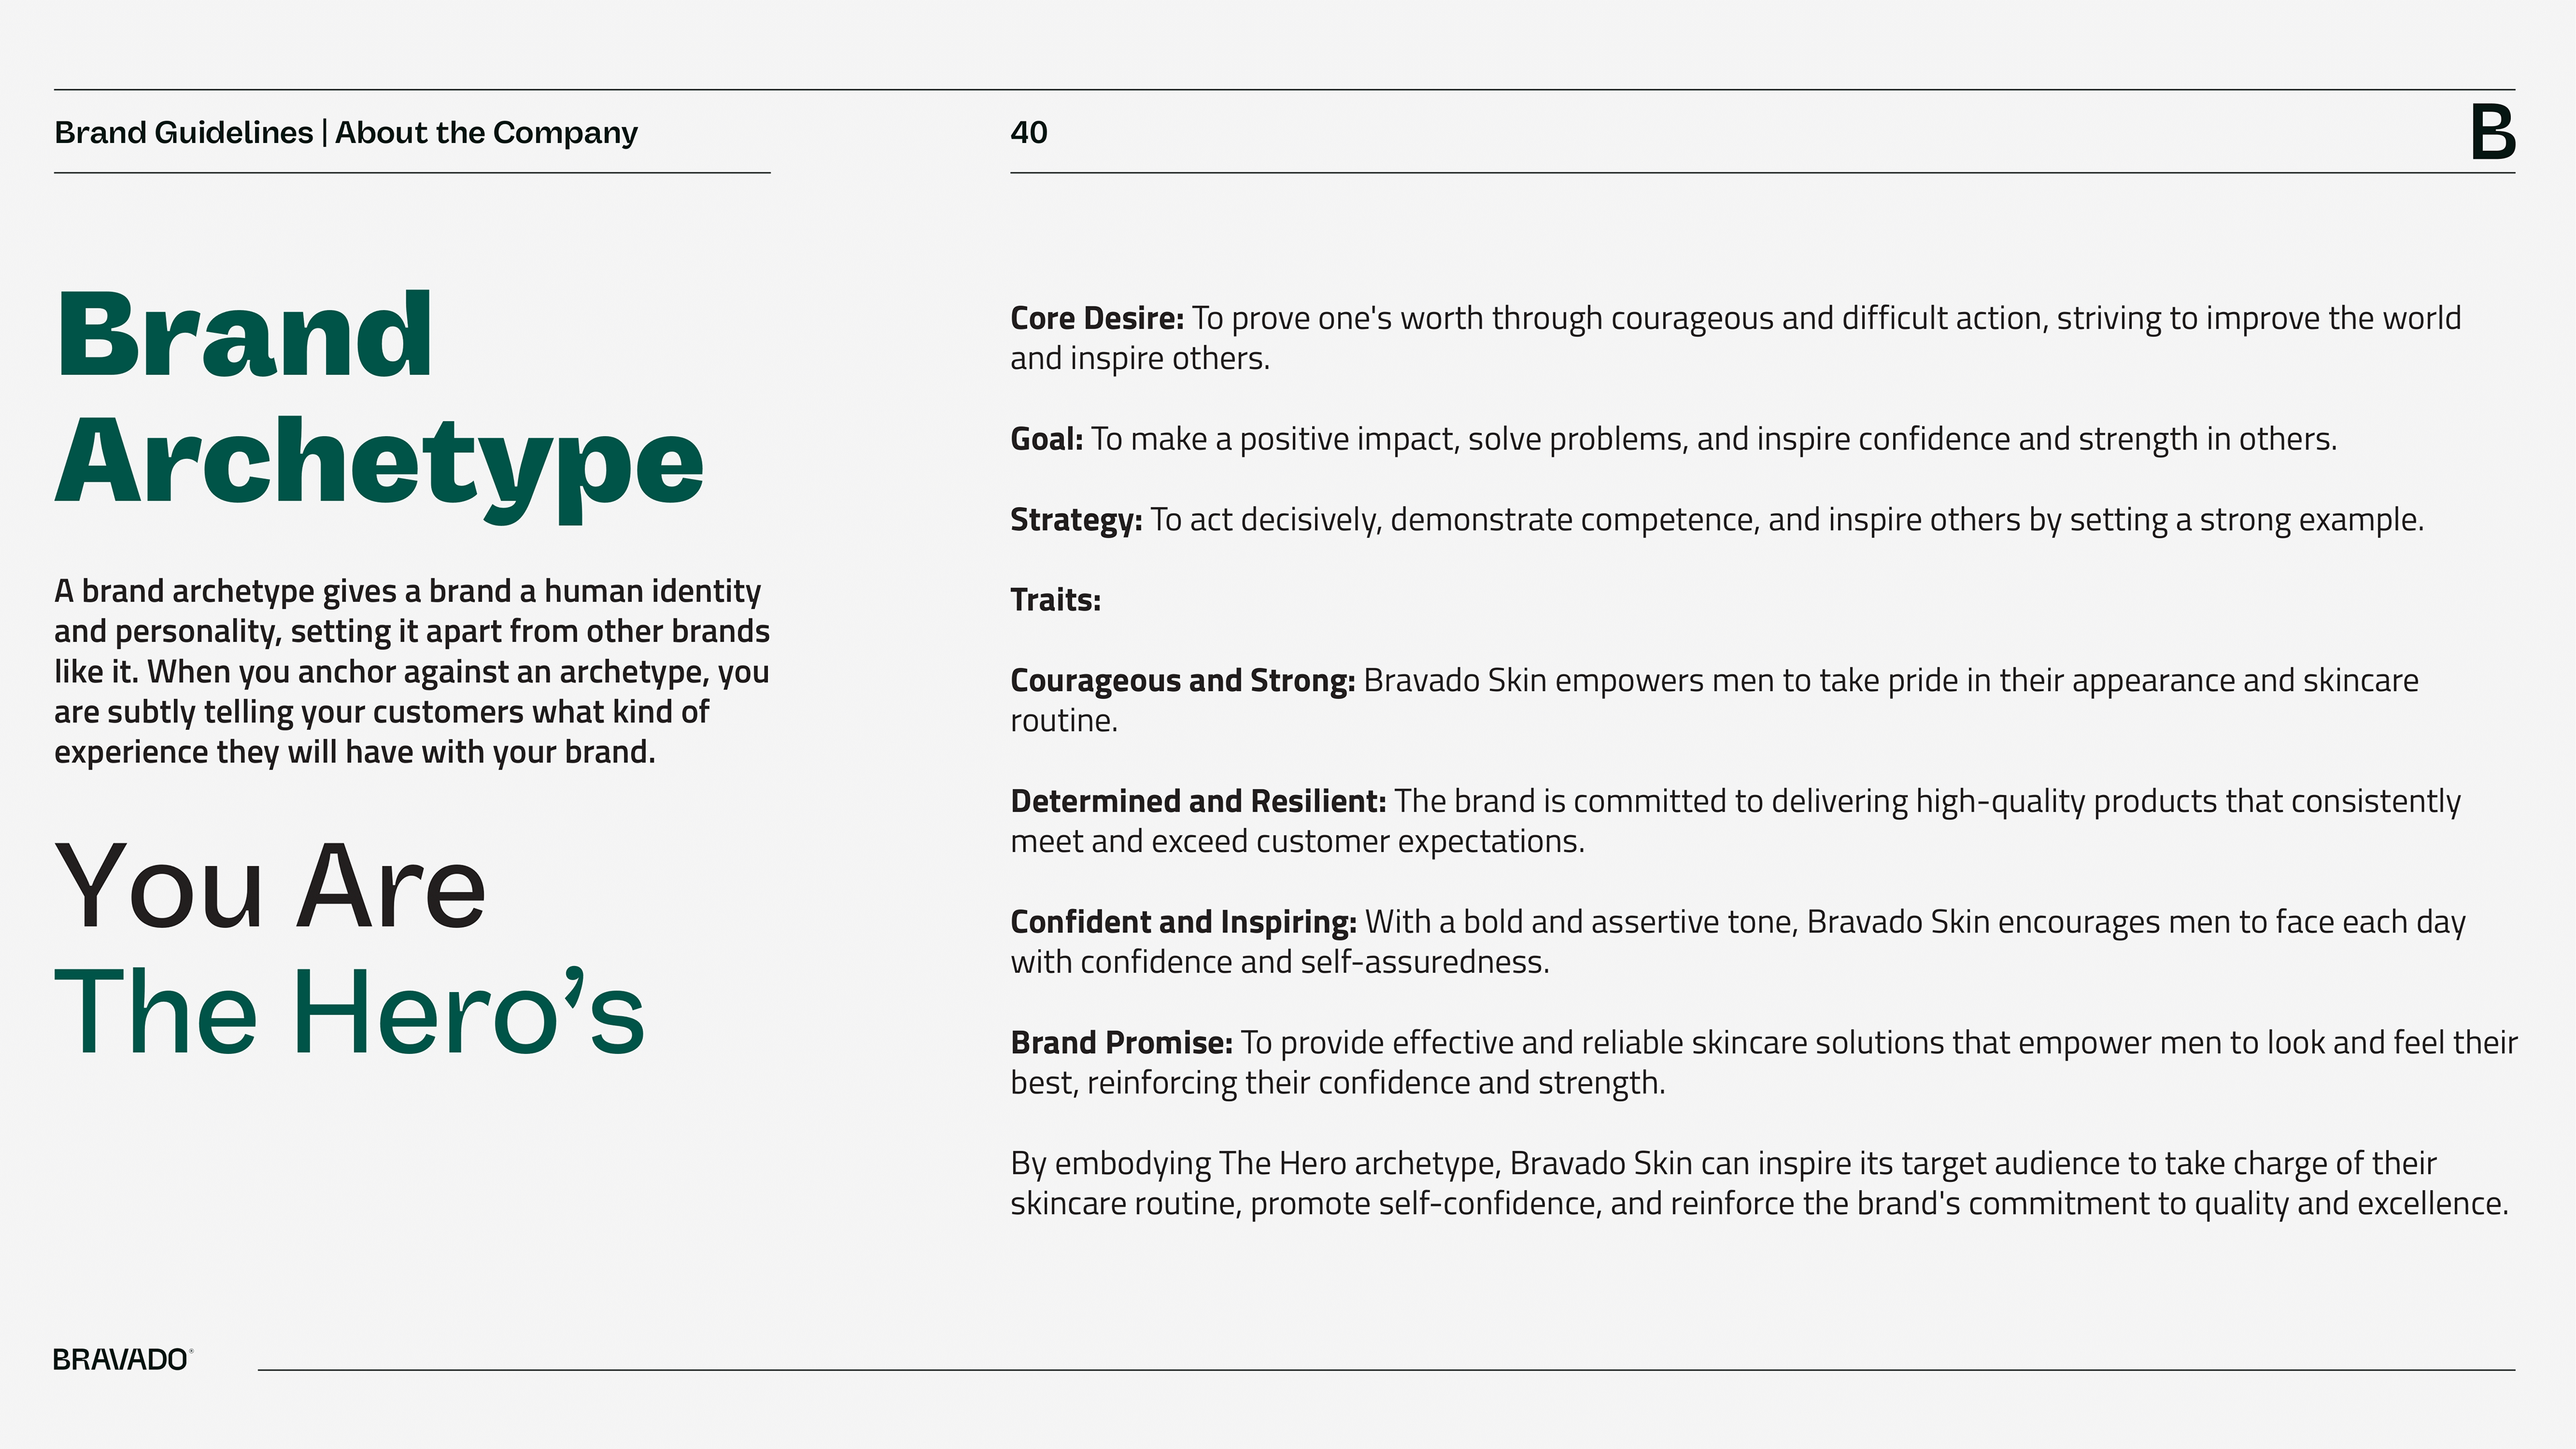Click the footer horizontal divider line
This screenshot has height=1449, width=2576.
(1385, 1370)
